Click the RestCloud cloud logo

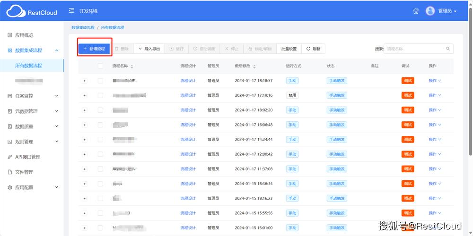coord(16,10)
